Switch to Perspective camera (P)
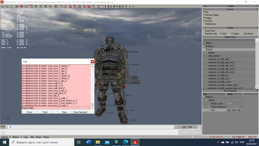Image resolution: width=259 pixels, height=146 pixels. 126,6
